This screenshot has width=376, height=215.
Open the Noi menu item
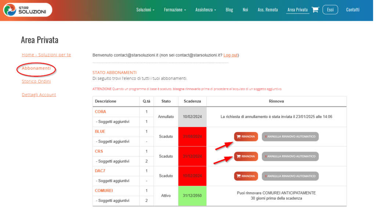pos(245,10)
